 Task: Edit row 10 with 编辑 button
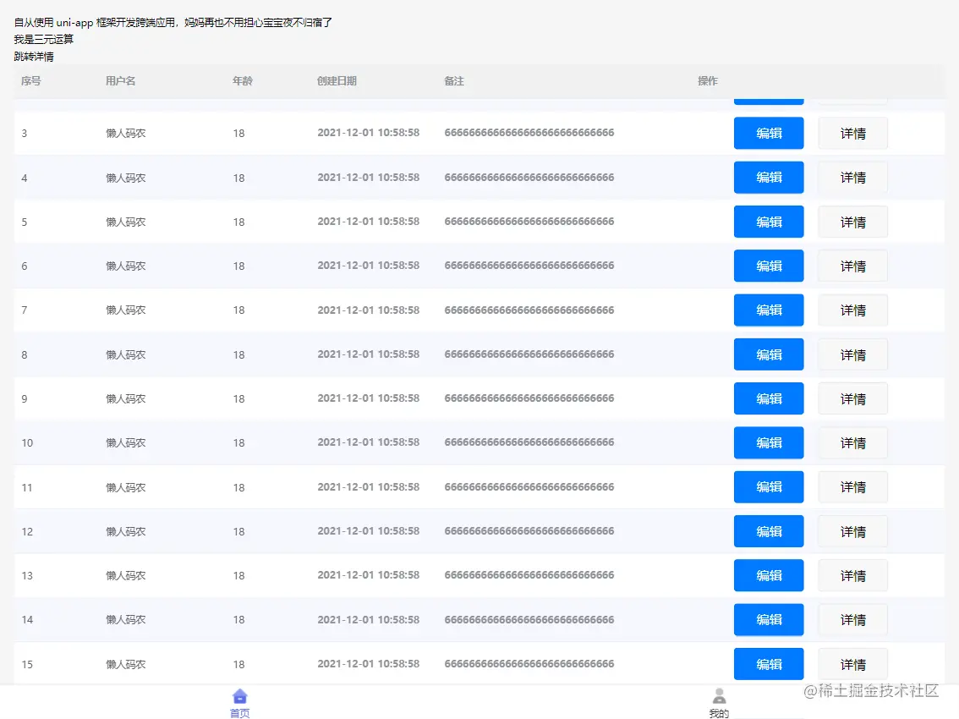pyautogui.click(x=769, y=442)
